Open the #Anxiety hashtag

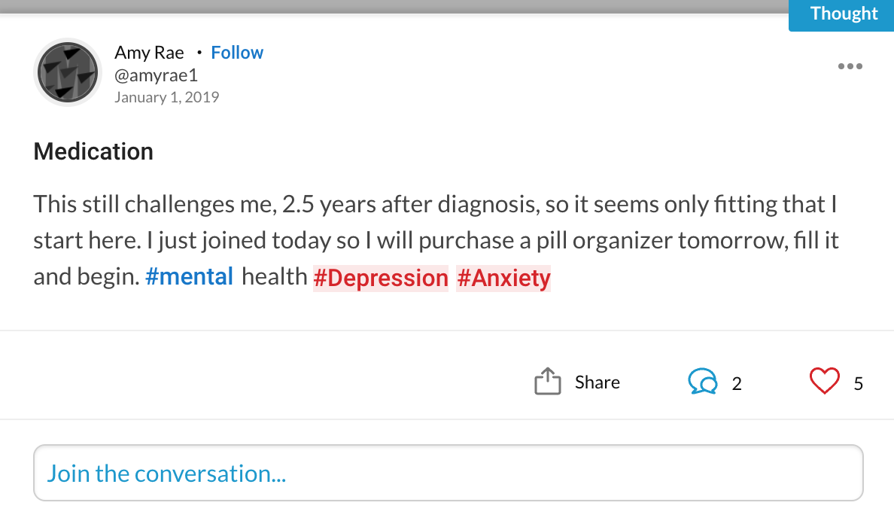point(503,279)
